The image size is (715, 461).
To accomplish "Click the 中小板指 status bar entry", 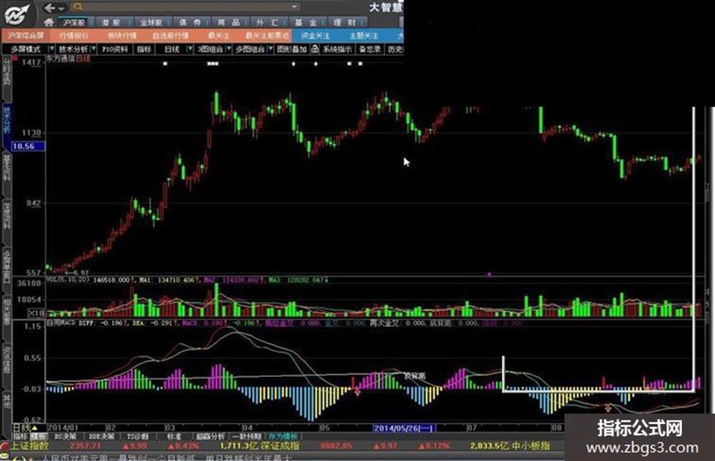I will tap(531, 445).
